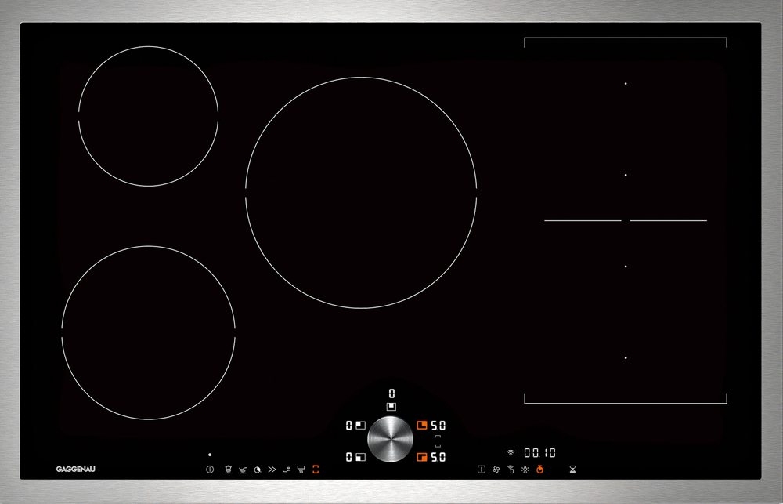
Task: Tap the cooking pot sensor icon
Action: point(228,470)
